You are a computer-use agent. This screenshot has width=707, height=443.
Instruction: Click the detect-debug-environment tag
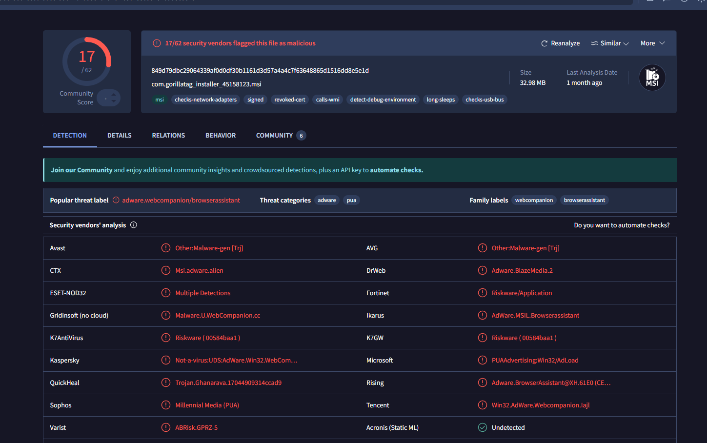(383, 100)
